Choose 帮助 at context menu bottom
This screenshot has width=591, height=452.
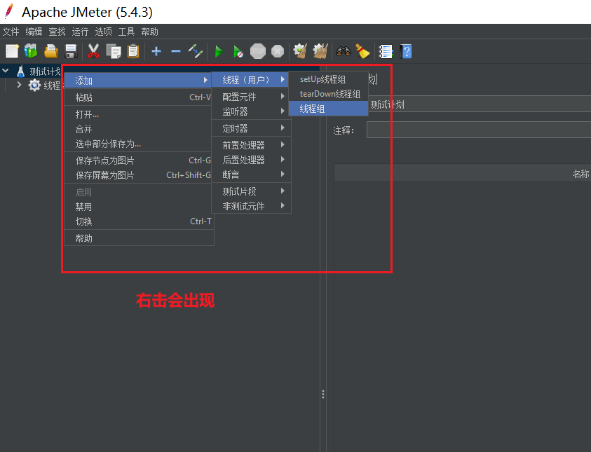click(x=138, y=238)
